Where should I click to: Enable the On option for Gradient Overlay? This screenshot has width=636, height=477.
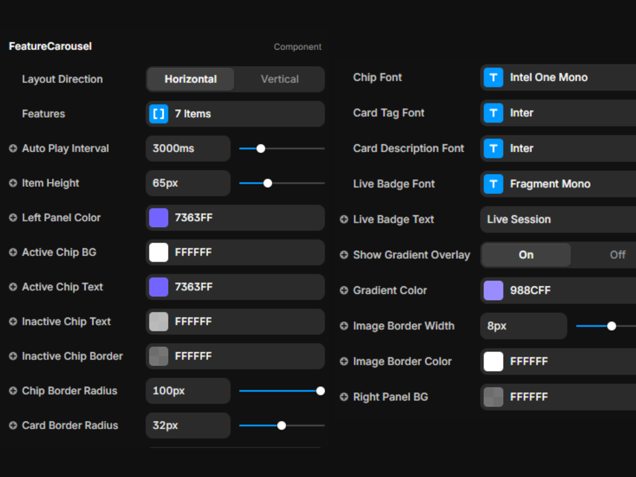[x=526, y=255]
